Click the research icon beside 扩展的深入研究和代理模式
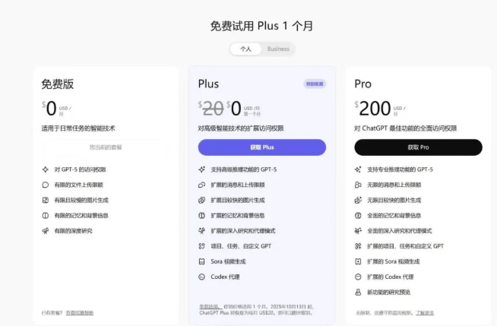Image resolution: width=497 pixels, height=326 pixels. [x=202, y=231]
